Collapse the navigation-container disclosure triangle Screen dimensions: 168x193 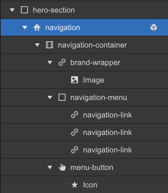(x=37, y=45)
